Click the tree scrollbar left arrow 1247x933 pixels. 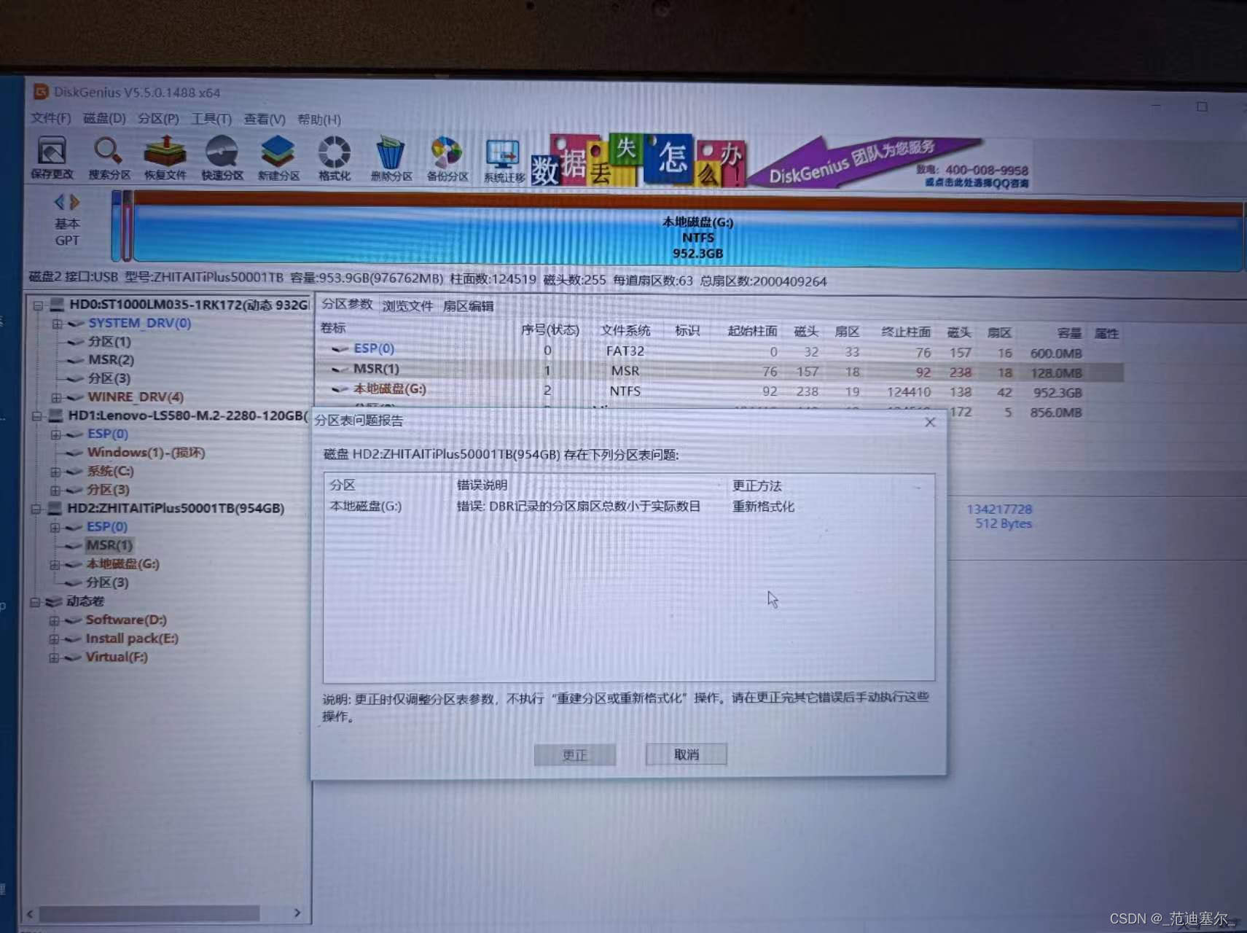point(31,913)
